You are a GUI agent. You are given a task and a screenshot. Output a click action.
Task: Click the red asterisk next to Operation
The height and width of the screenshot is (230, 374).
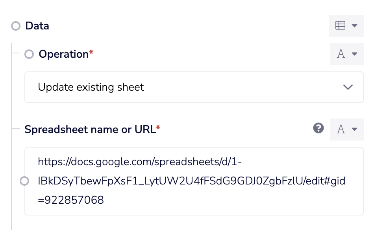pyautogui.click(x=91, y=54)
